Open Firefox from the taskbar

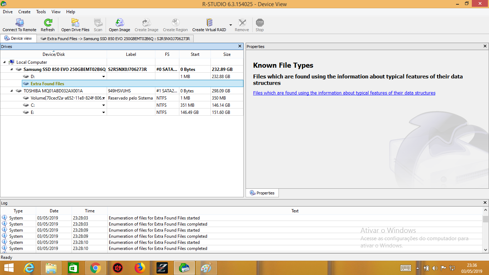click(x=140, y=268)
